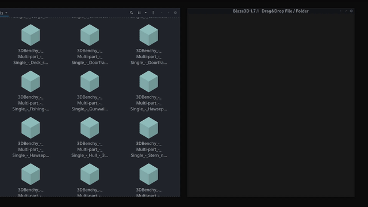The height and width of the screenshot is (207, 368).
Task: Open the file manager search
Action: coord(132,13)
